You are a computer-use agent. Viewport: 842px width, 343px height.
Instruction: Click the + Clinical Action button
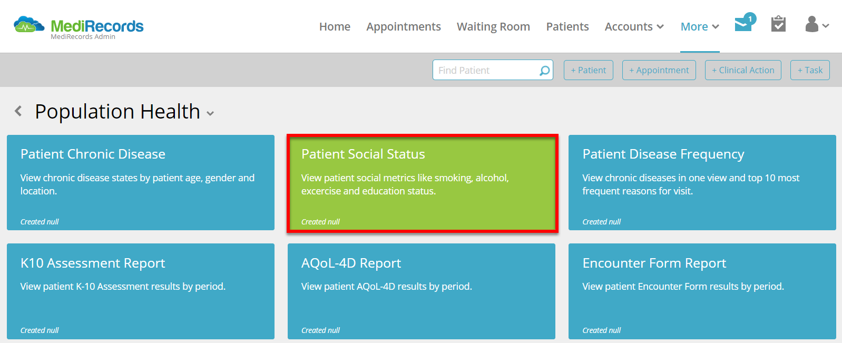click(x=743, y=70)
